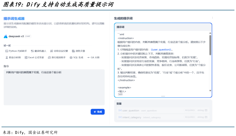Select the 旅行规划助手 template
Screen dimensions: 236x136
tap(57, 57)
